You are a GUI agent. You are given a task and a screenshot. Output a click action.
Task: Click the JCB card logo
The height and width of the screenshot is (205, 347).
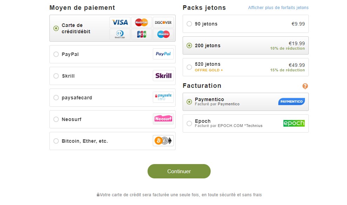click(141, 34)
